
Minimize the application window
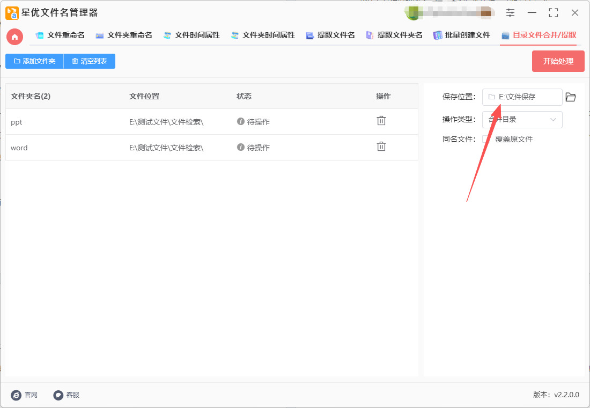532,12
